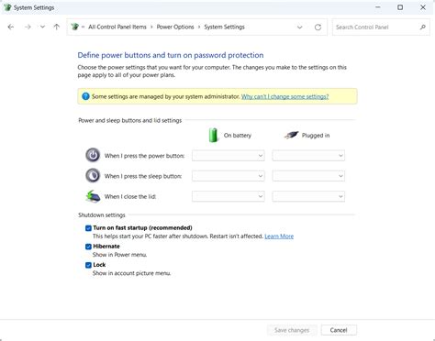Open All Control Panel Items breadcrumb
The image size is (435, 341).
117,27
